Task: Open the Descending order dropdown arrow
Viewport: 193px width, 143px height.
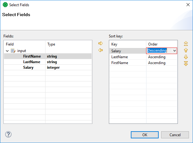Action: (x=174, y=51)
